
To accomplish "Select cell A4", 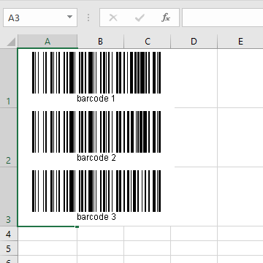I will pyautogui.click(x=47, y=234).
